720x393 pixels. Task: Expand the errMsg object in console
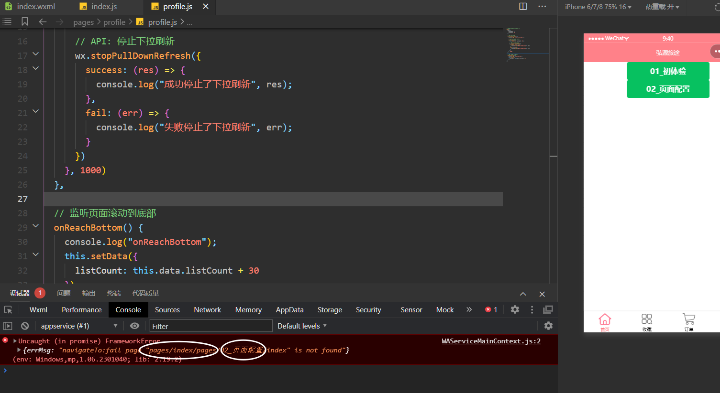point(19,350)
